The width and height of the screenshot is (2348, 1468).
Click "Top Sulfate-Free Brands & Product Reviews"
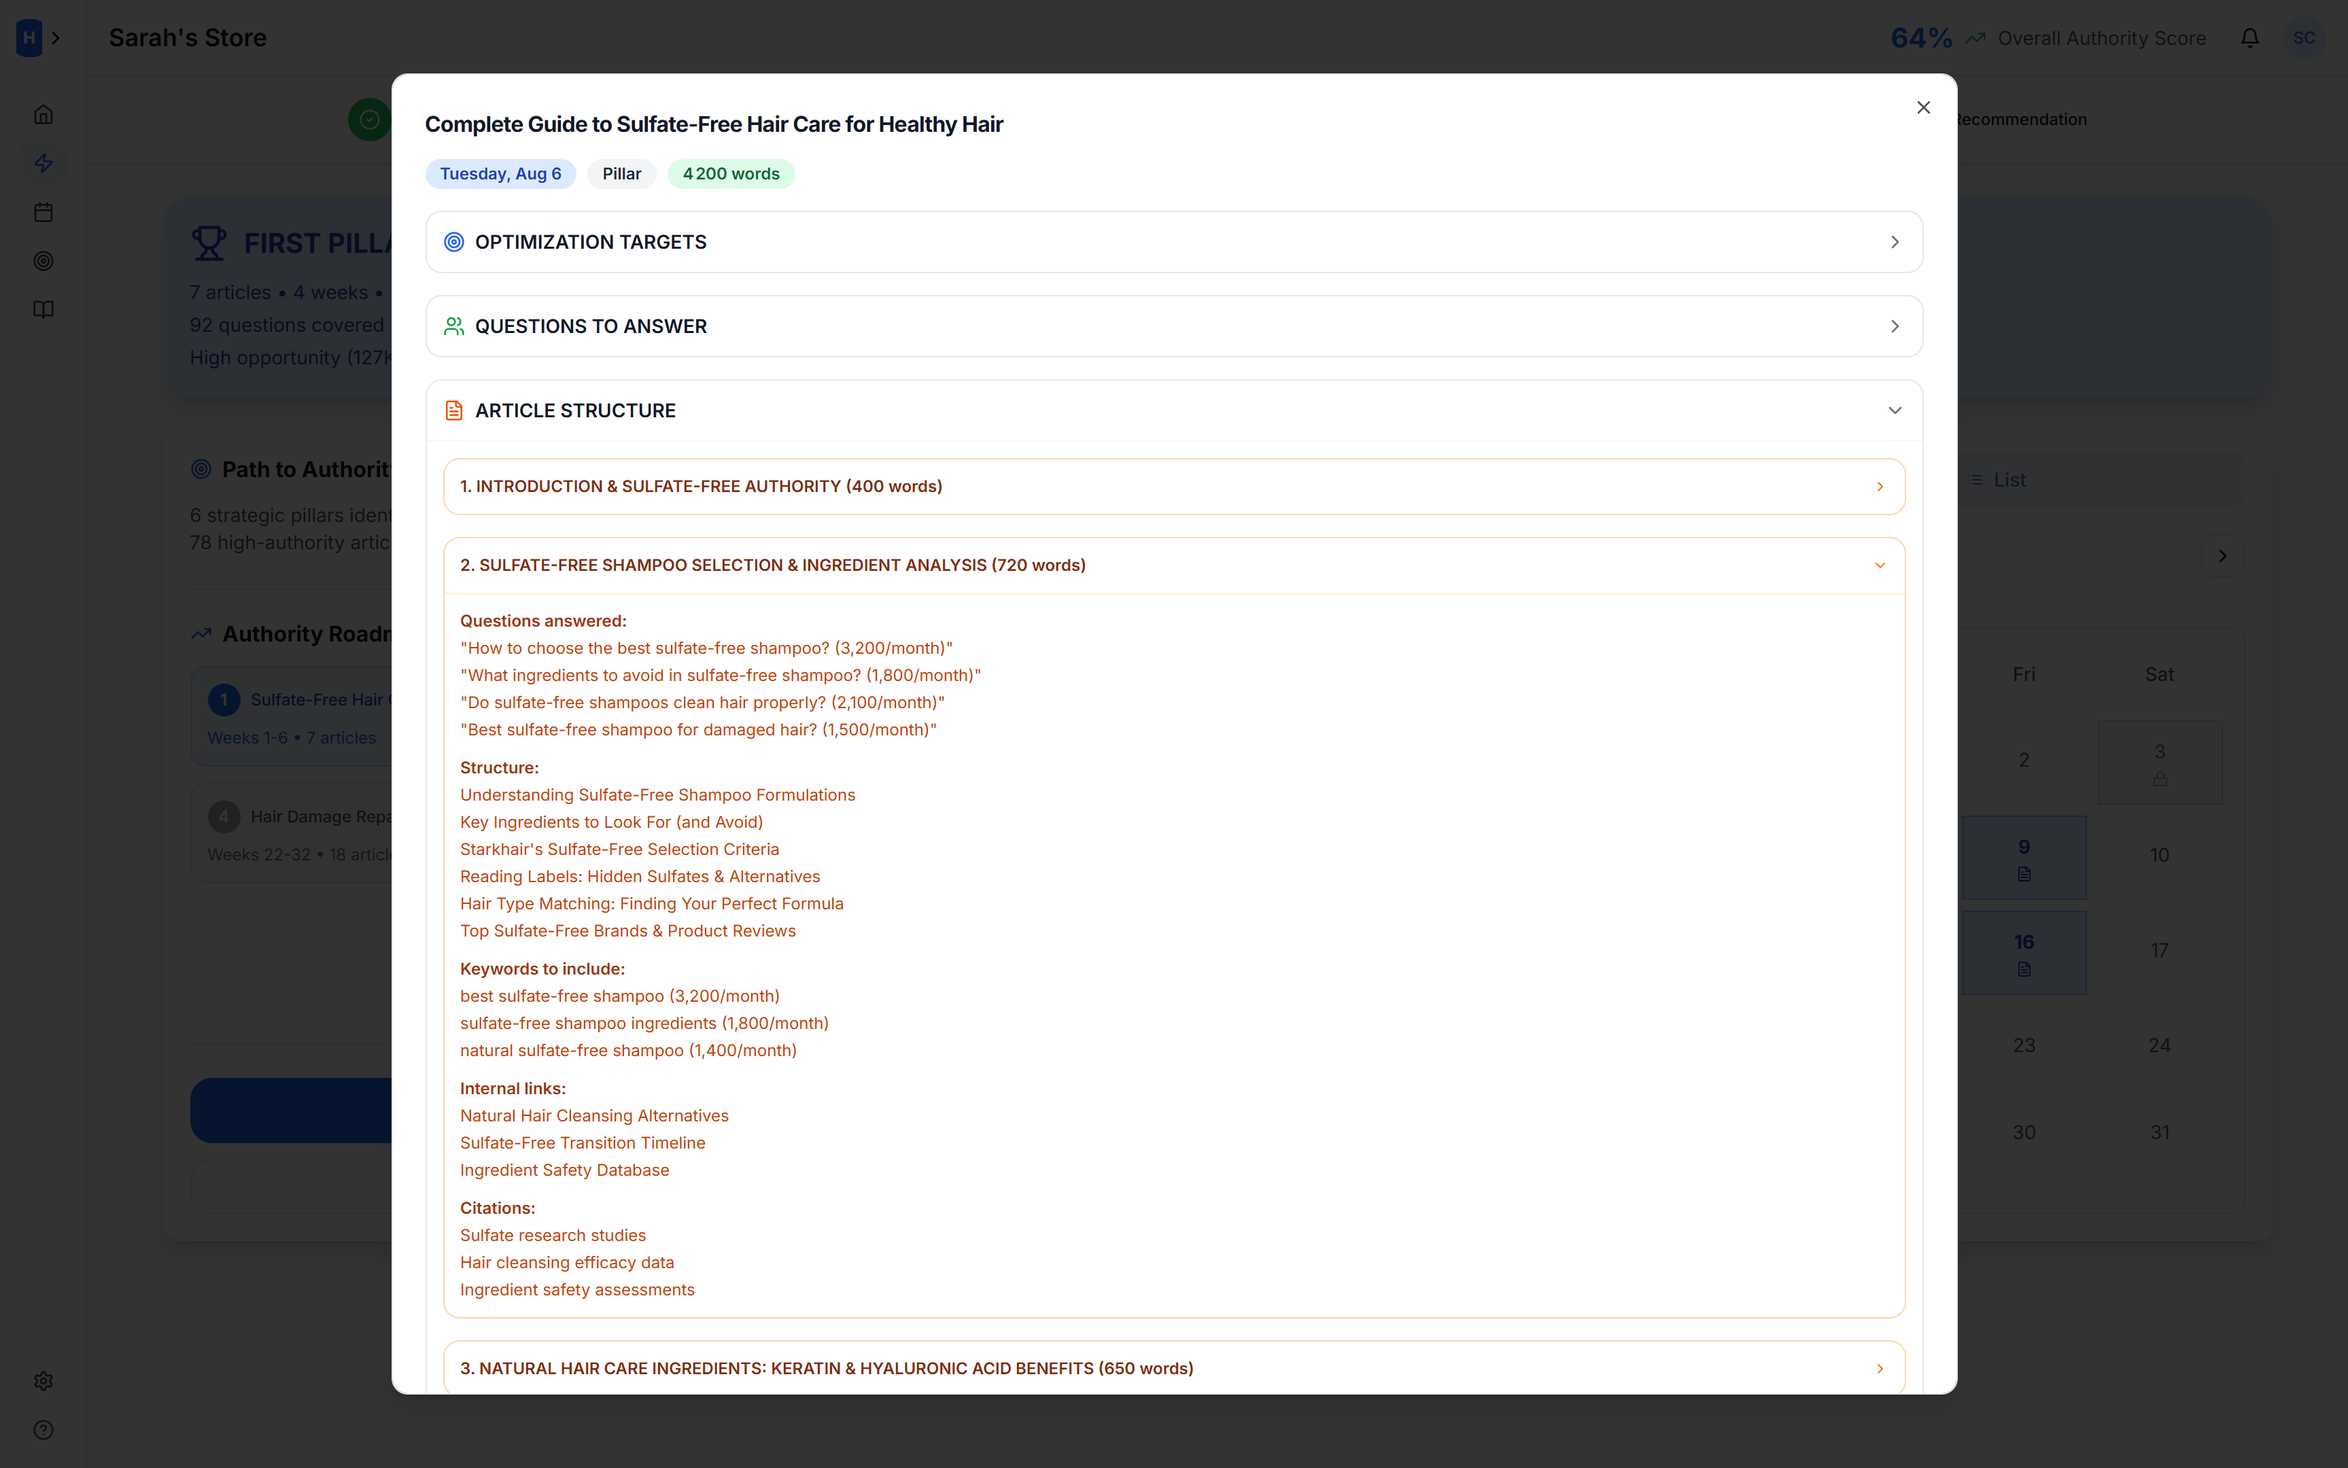tap(627, 930)
